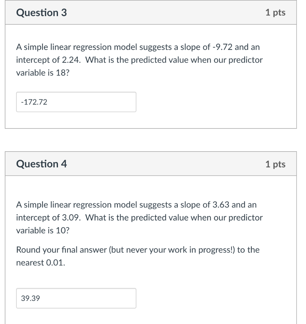This screenshot has height=324, width=306.
Task: Click the Question 3 header
Action: pos(41,13)
